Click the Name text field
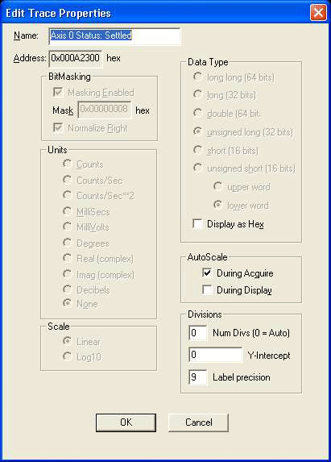This screenshot has height=462, width=331. (114, 36)
